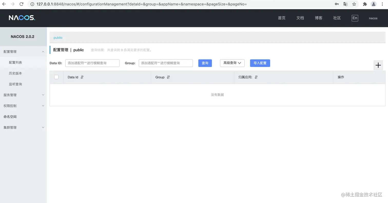Switch language with the En toggle

pos(355,18)
